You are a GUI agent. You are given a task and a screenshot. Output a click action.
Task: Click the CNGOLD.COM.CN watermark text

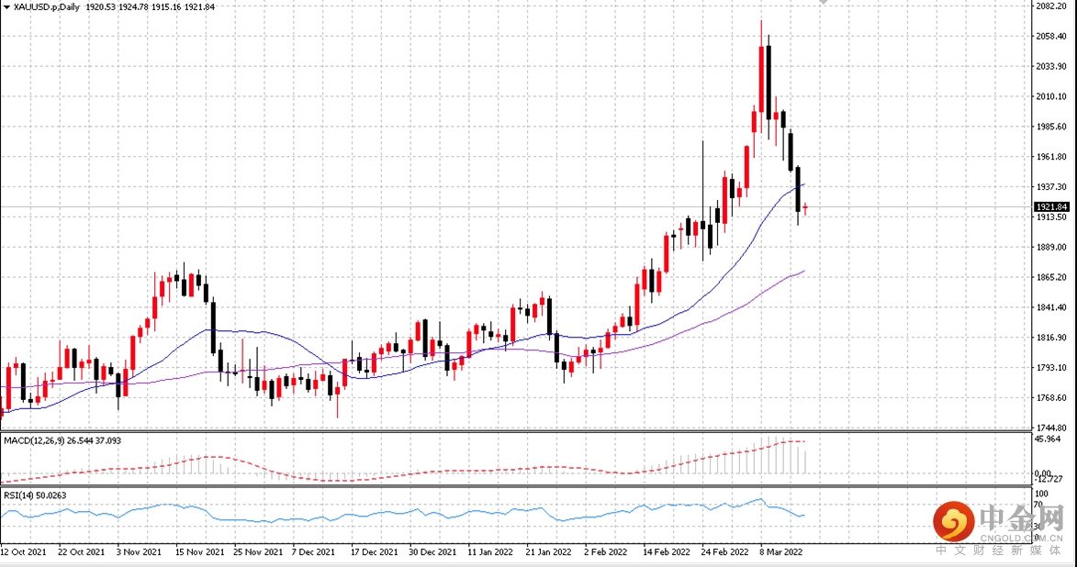pyautogui.click(x=1022, y=539)
